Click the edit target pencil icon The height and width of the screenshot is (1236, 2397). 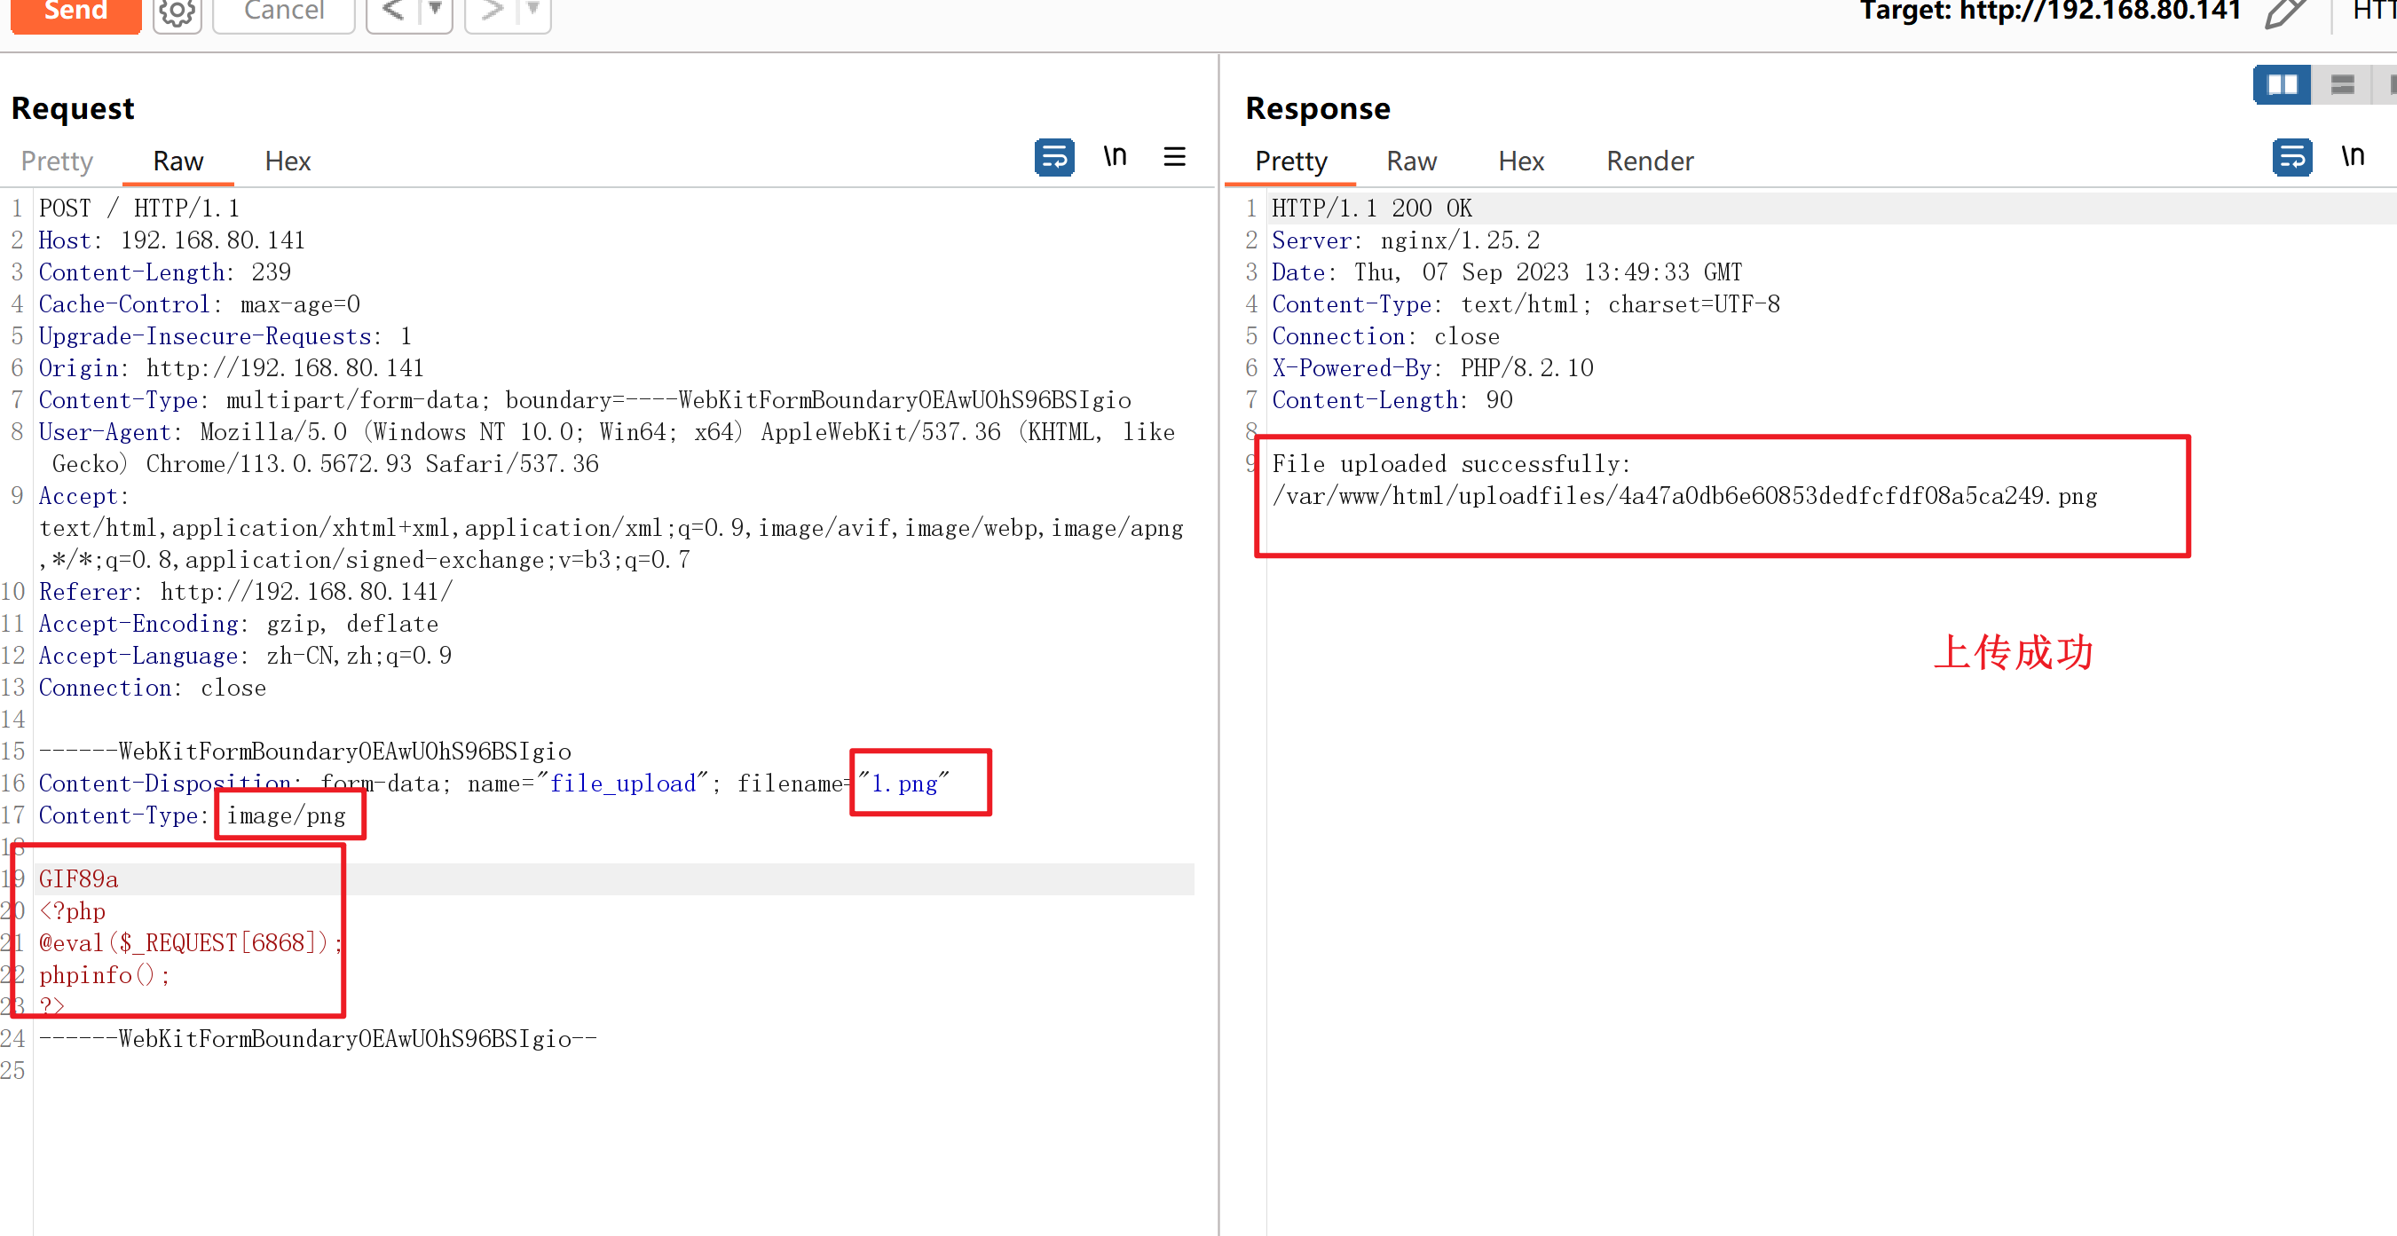pos(2284,12)
